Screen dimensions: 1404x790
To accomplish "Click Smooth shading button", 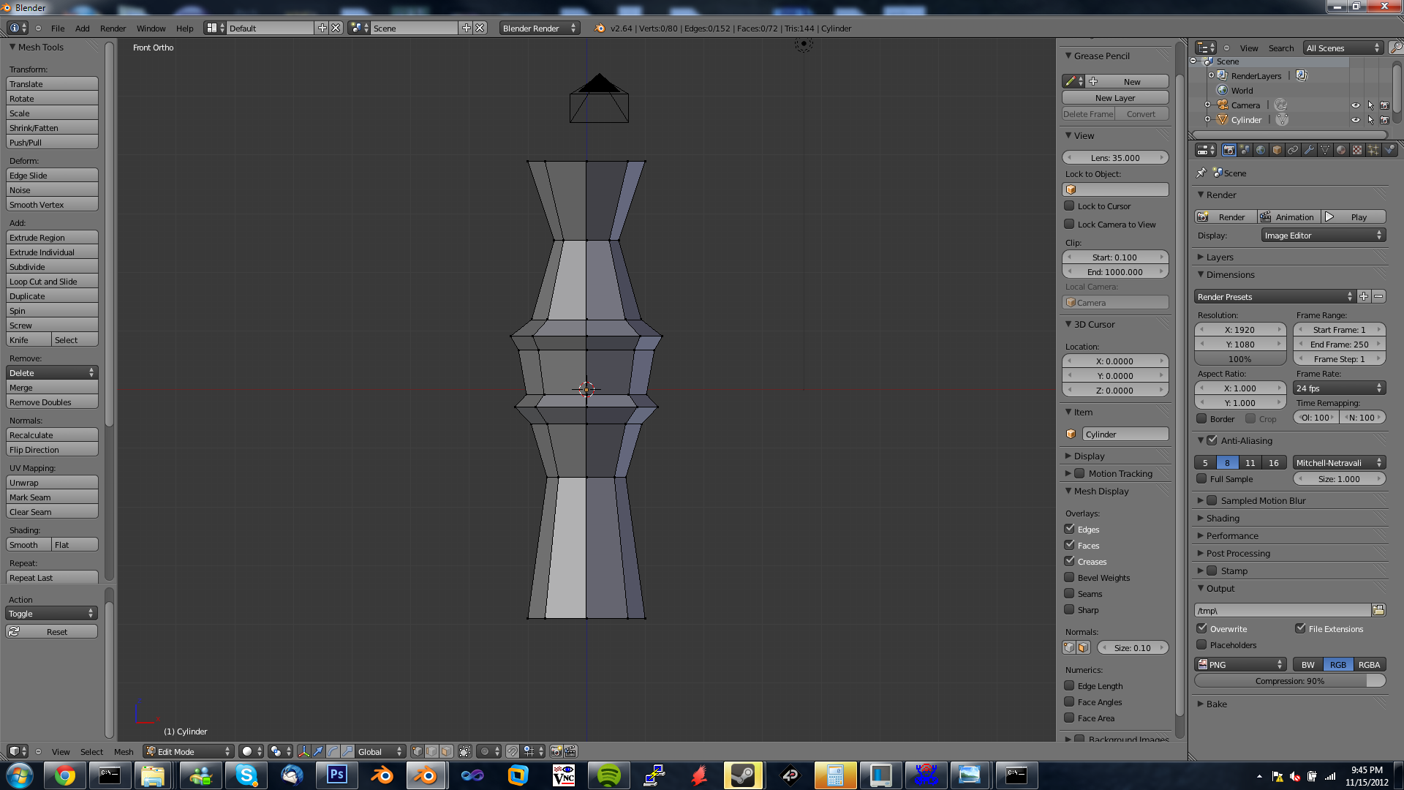I will [x=29, y=544].
